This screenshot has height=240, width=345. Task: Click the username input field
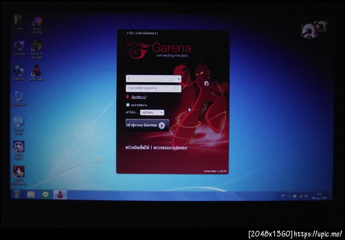click(154, 79)
